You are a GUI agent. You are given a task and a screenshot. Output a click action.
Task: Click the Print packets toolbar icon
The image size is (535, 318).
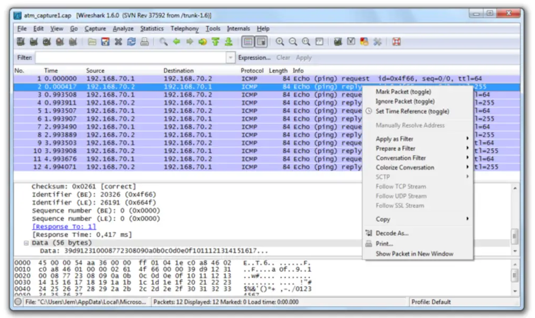(x=144, y=42)
